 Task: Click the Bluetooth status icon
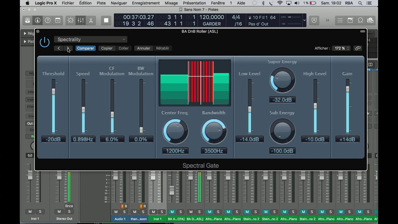coord(263,3)
